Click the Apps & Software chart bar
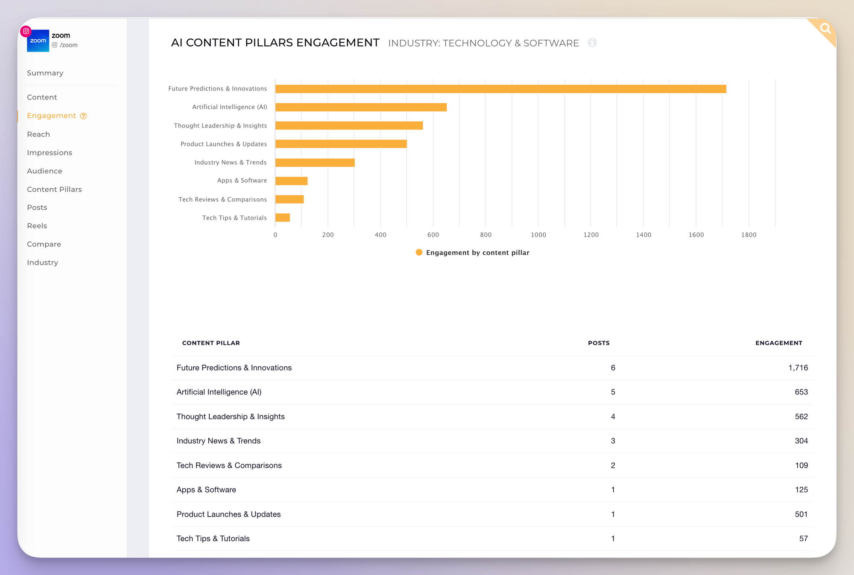Viewport: 854px width, 575px height. [291, 181]
